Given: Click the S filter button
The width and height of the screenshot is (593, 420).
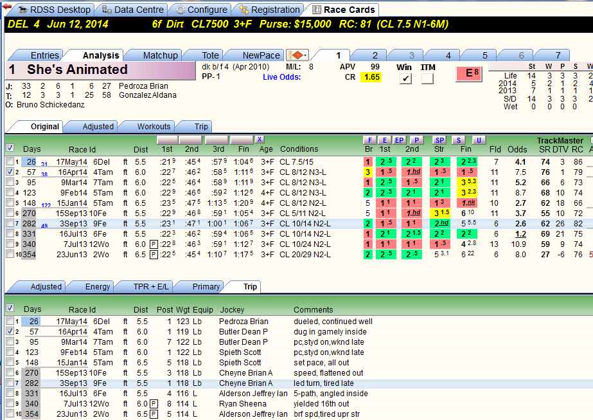Looking at the screenshot, I should (459, 140).
